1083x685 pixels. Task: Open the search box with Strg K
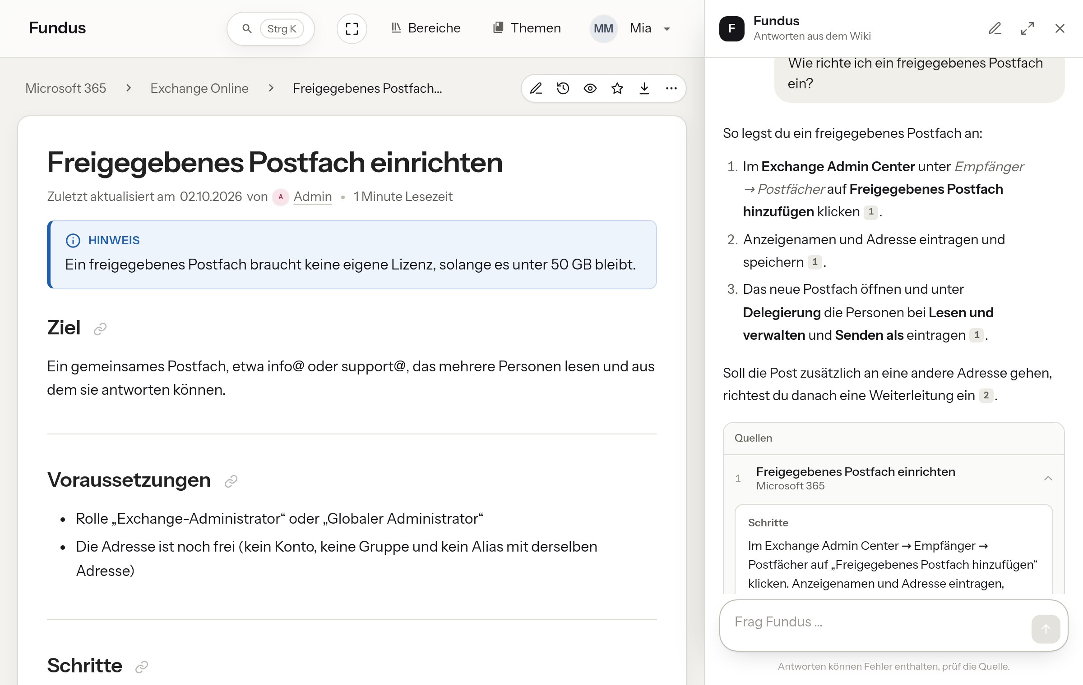click(270, 28)
